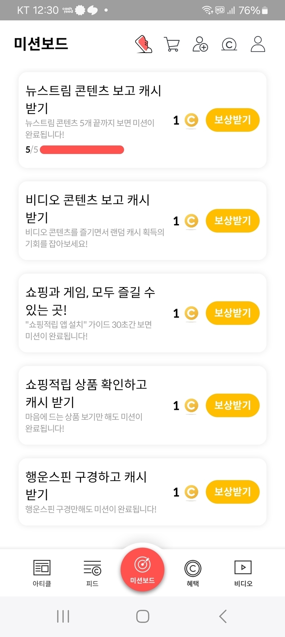Claim reward for 뉴스트림 콘텐츠 mission
Image resolution: width=285 pixels, height=637 pixels.
pos(232,120)
